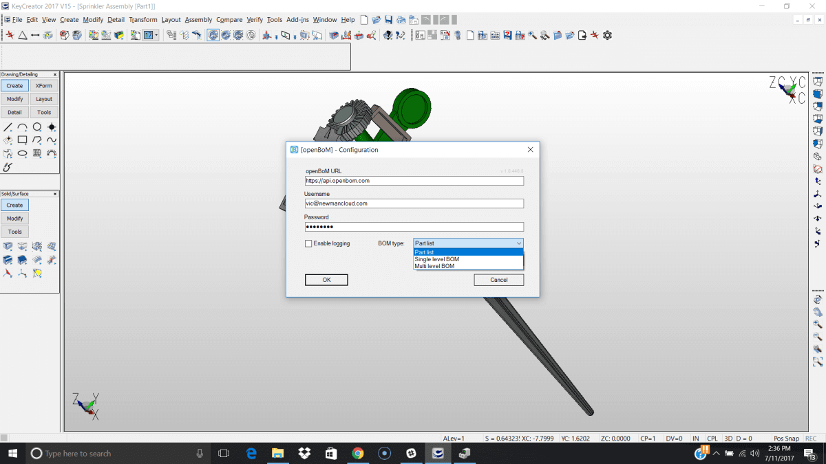The width and height of the screenshot is (826, 464).
Task: Click the openBoM export icon with arrow
Action: [582, 35]
